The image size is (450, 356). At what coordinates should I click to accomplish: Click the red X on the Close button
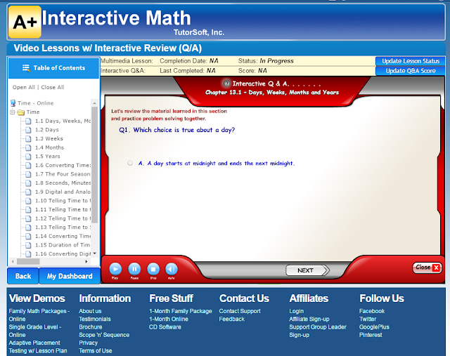point(436,268)
